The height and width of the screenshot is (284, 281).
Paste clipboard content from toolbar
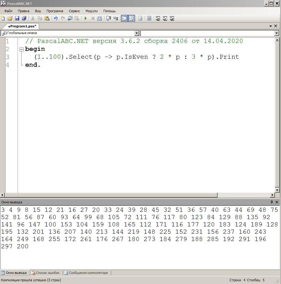(47, 18)
